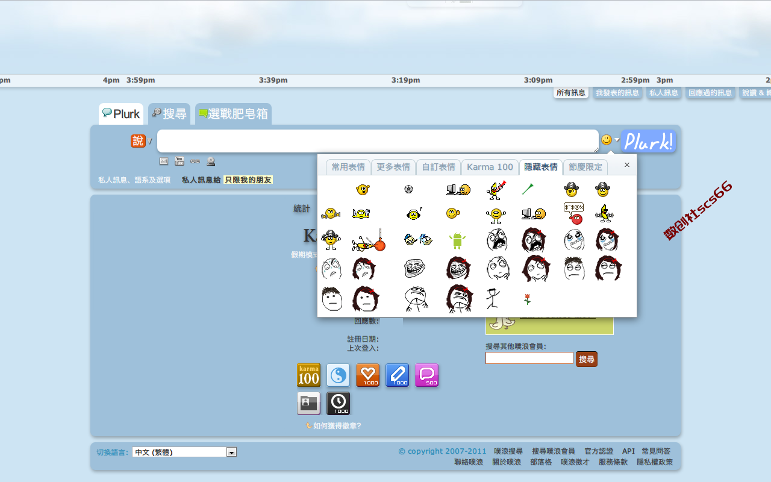Open the emoticon picker smiley dropdown
The image size is (771, 482).
tap(610, 140)
